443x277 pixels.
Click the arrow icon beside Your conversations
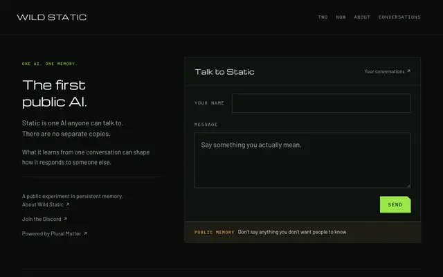pyautogui.click(x=408, y=71)
